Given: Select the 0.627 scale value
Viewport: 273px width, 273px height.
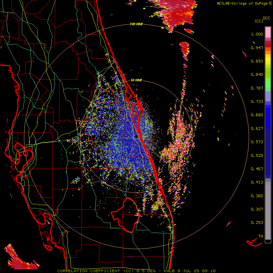Looking at the screenshot, I should point(257,129).
